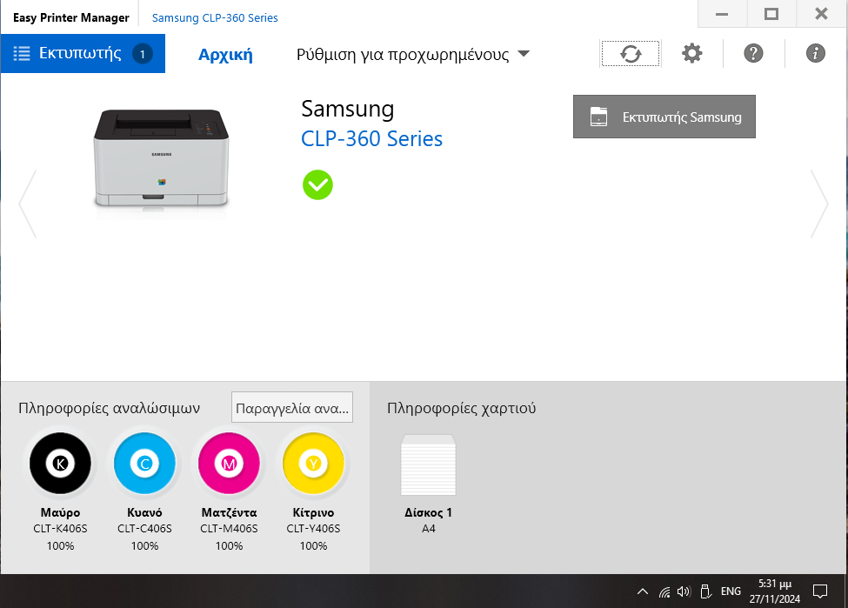
Task: Click the CLT-K406S cartridge label
Action: coord(60,529)
